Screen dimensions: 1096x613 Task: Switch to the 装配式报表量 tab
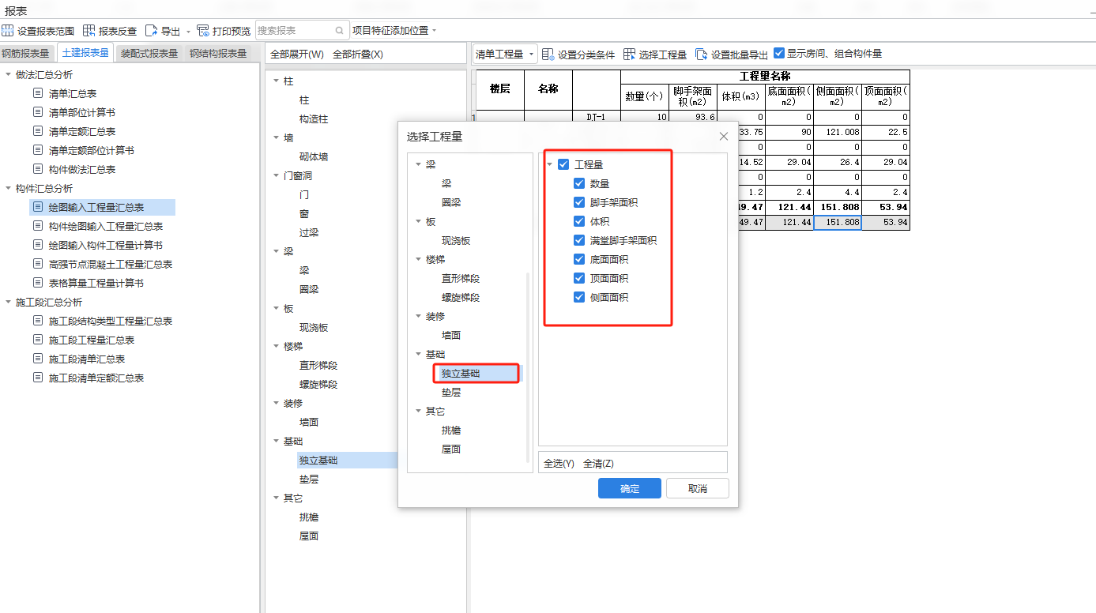tap(149, 53)
